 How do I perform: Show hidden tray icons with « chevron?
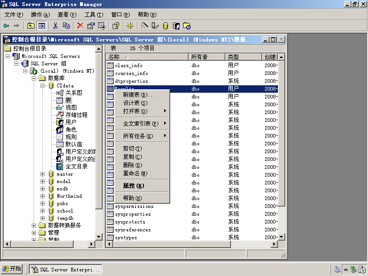tap(346, 270)
